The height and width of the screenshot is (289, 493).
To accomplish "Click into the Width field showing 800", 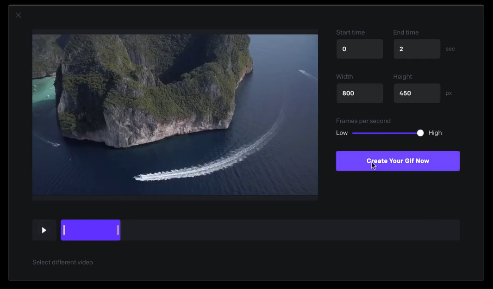I will pyautogui.click(x=360, y=93).
